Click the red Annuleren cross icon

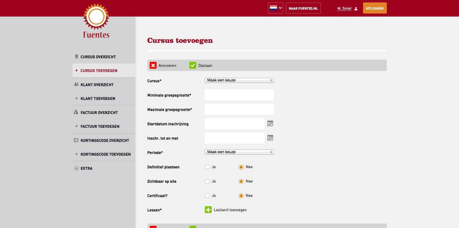coord(153,65)
